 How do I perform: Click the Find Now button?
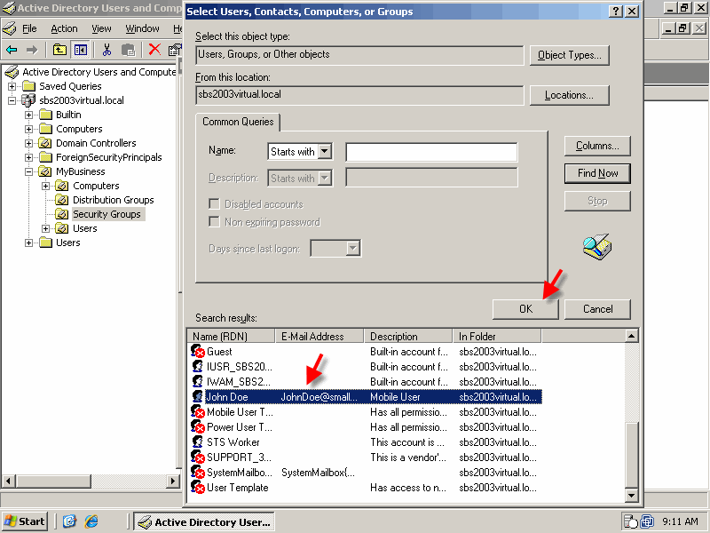(x=597, y=173)
